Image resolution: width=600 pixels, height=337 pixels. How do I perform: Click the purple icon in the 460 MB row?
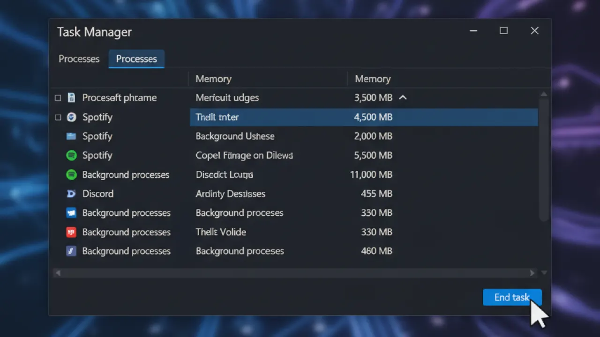click(x=71, y=251)
